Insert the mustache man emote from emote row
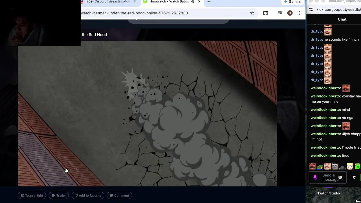The image size is (361, 203). 312,166
